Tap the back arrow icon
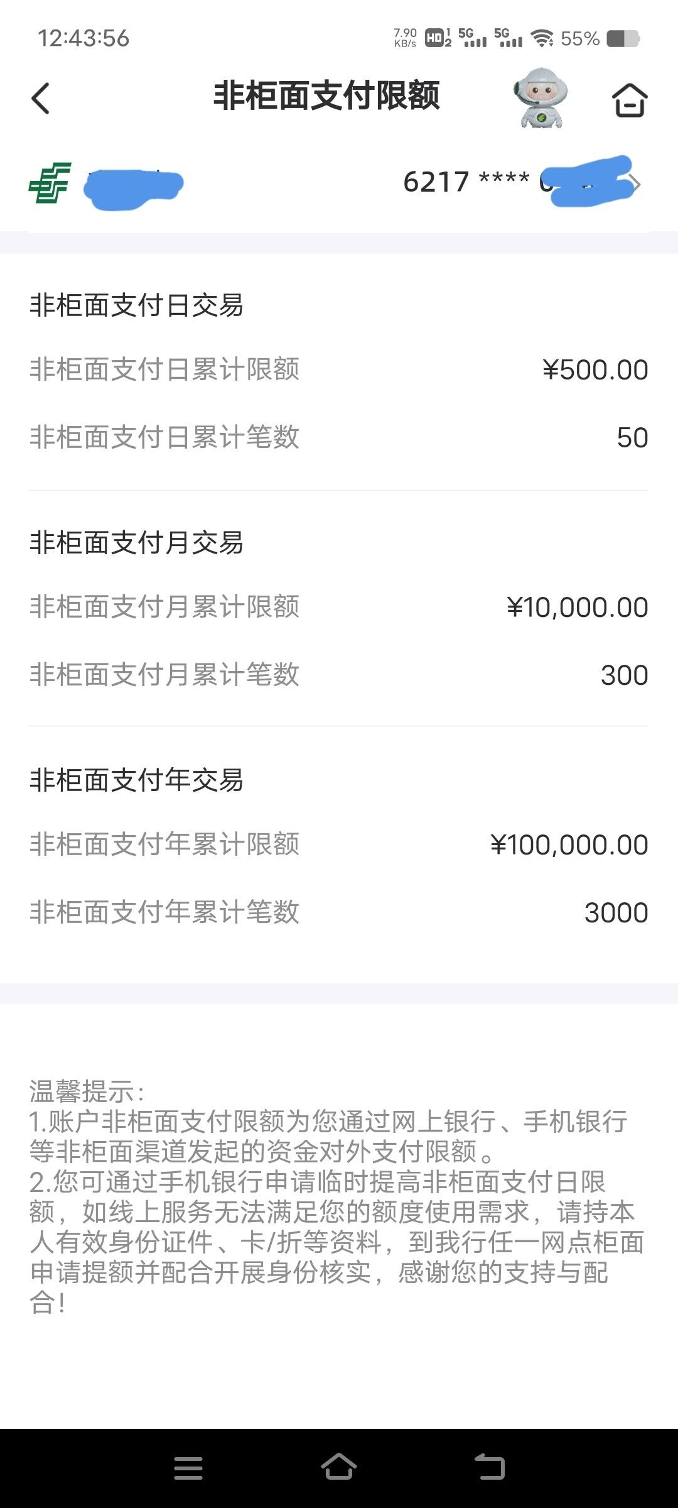Viewport: 678px width, 1508px height. coord(40,99)
